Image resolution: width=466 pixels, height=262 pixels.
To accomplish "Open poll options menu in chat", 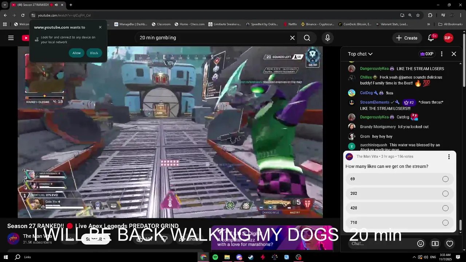I will click(449, 157).
